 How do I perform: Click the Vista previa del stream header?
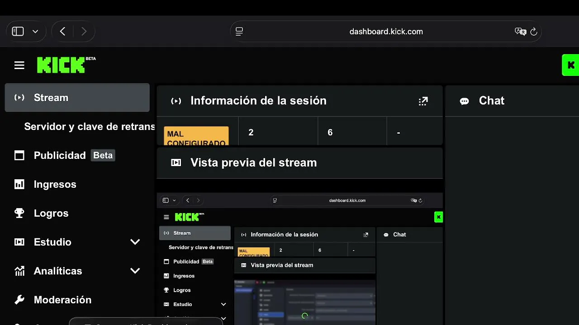pos(300,163)
